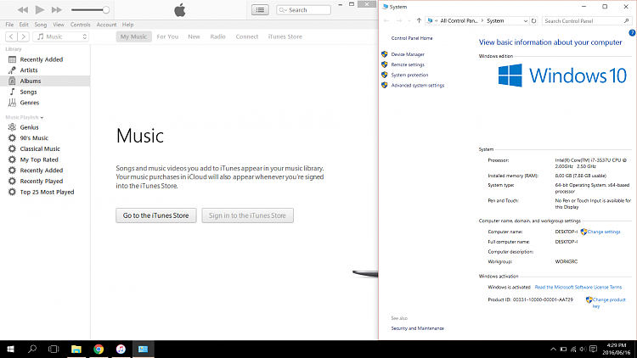The height and width of the screenshot is (358, 637).
Task: Open Device Manager link
Action: click(x=408, y=54)
